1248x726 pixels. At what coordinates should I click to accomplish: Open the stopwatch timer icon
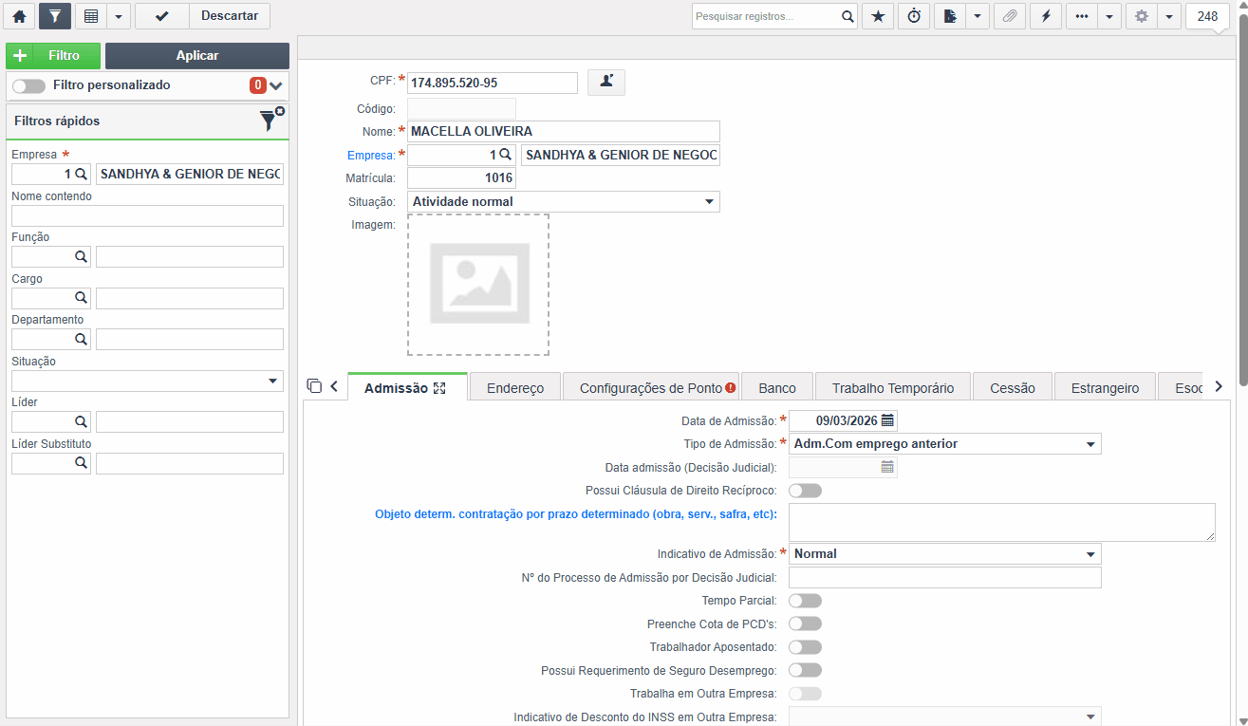pyautogui.click(x=914, y=16)
